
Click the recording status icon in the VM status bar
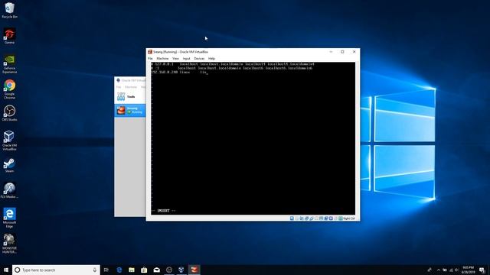326,218
